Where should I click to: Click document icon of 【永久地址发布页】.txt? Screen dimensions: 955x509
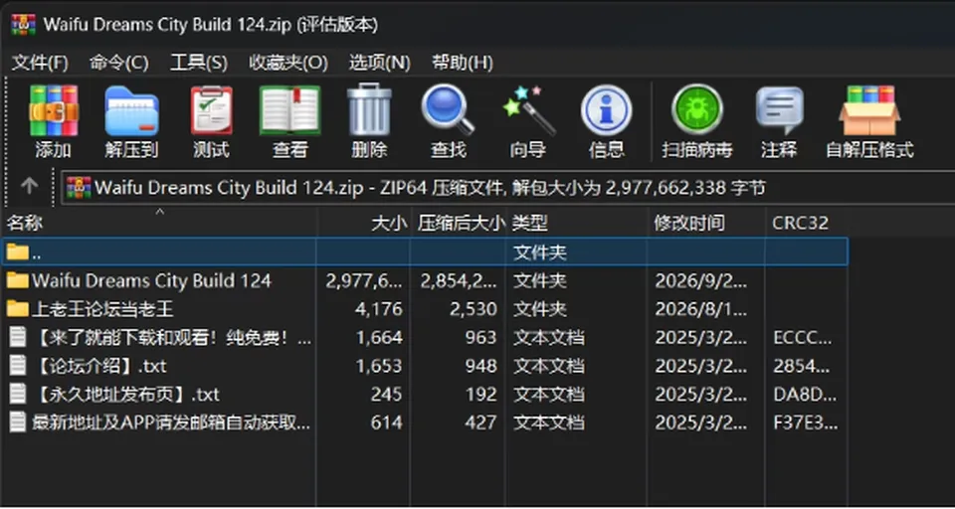(18, 394)
